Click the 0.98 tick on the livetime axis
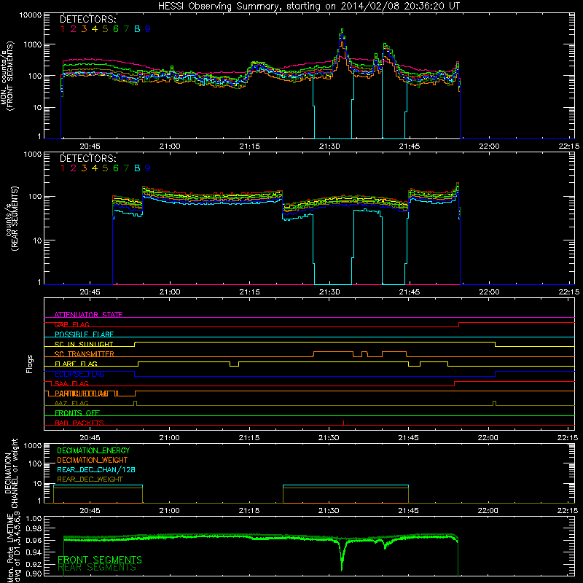This screenshot has height=583, width=583. [33, 528]
